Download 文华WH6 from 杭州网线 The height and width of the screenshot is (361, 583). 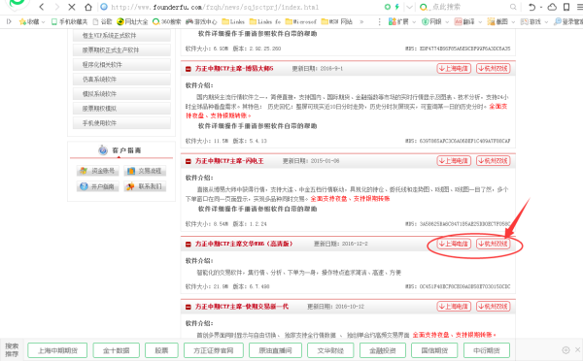(493, 244)
